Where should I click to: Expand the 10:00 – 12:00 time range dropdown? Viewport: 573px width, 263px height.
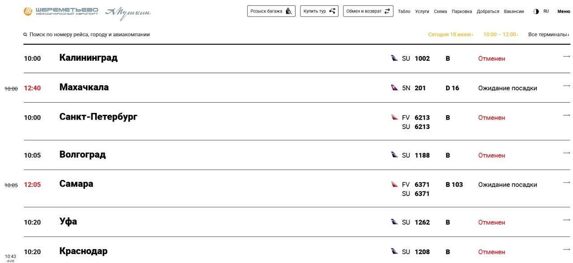tap(500, 34)
